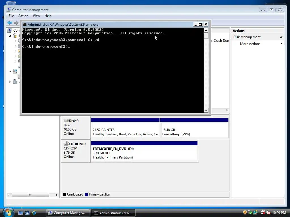
Task: Click the Forward arrow in Computer Management toolbar
Action: [16, 23]
